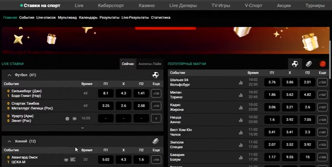Open statistics chart for Бавария – Бохум
Image resolution: width=332 pixels, height=167 pixels.
coord(241,157)
